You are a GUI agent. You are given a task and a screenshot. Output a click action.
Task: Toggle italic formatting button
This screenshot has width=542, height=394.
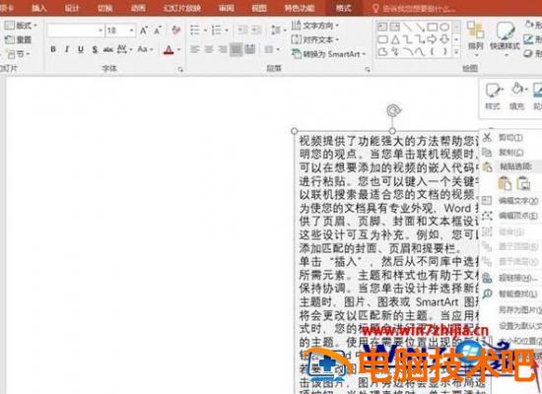pos(67,49)
